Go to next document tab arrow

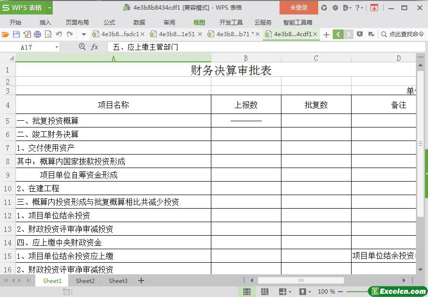[348, 34]
